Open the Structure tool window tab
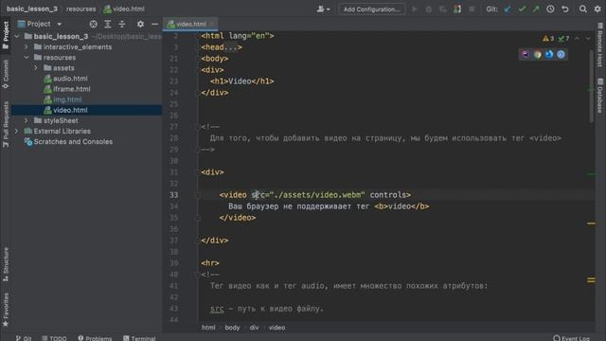 tap(6, 264)
